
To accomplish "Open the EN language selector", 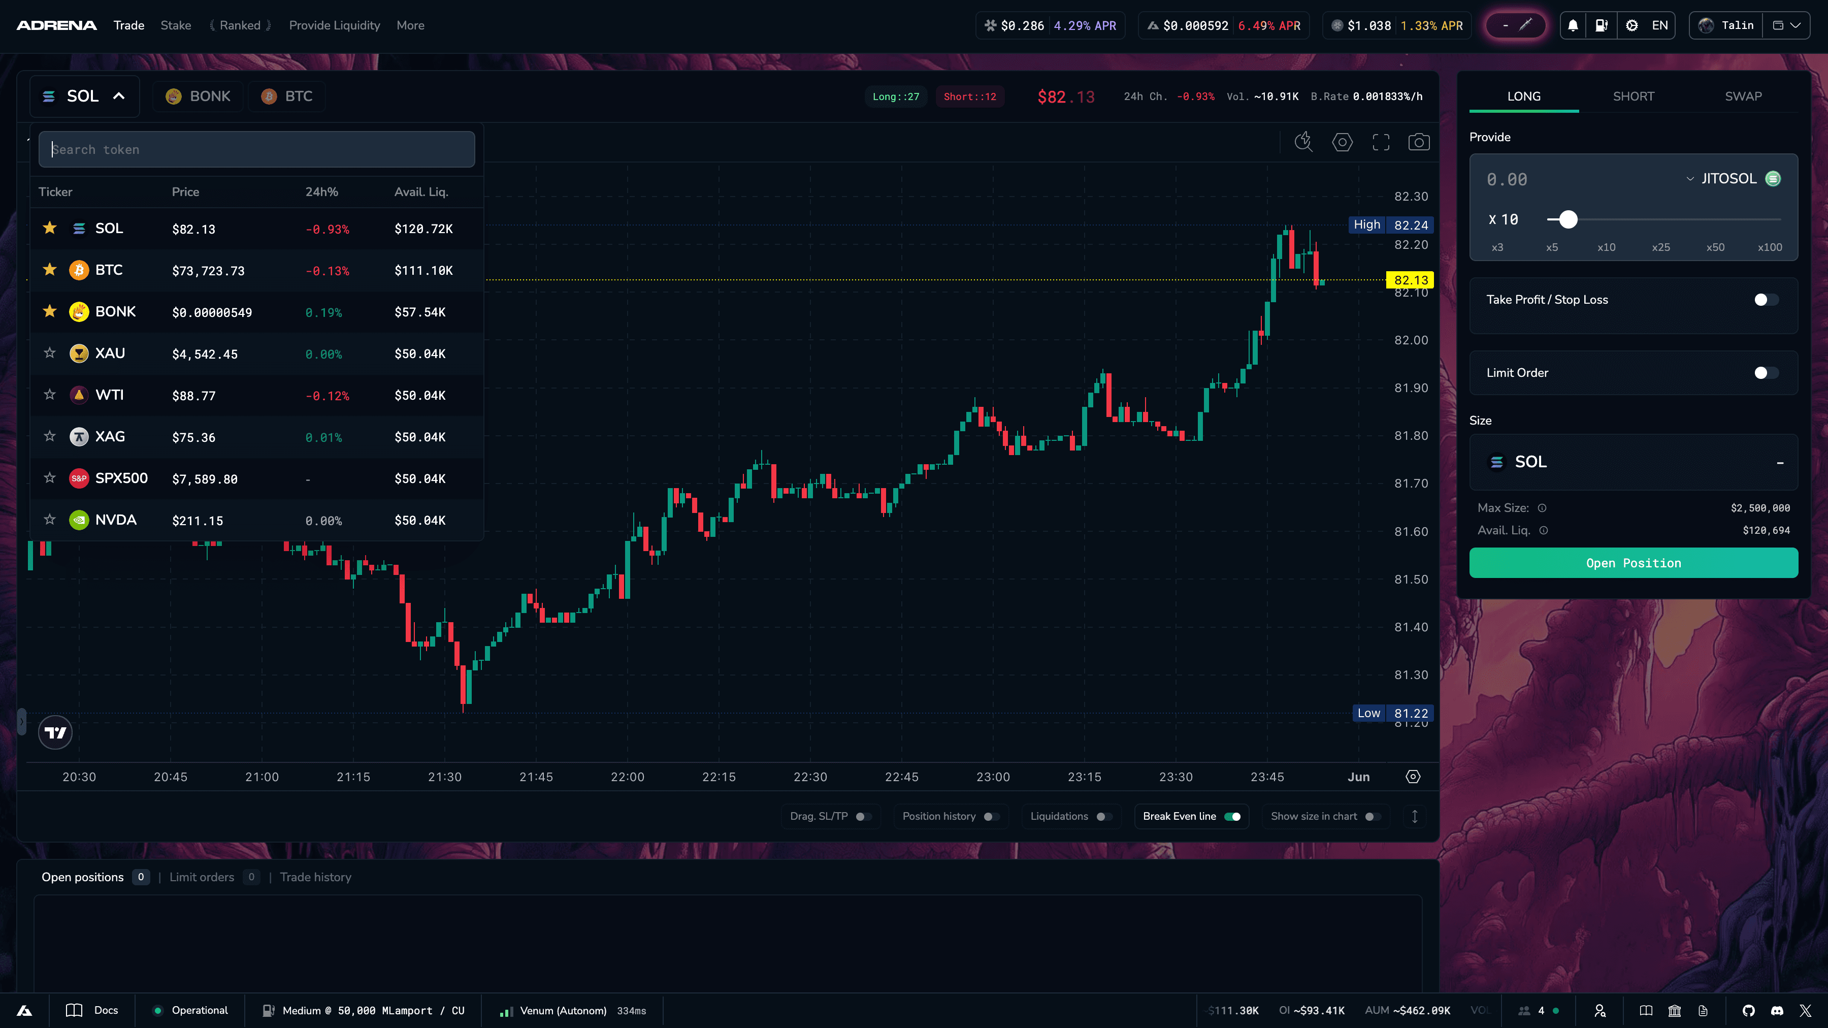I will tap(1660, 25).
